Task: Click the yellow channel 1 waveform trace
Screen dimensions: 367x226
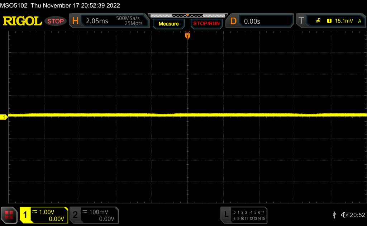Action: pos(187,115)
